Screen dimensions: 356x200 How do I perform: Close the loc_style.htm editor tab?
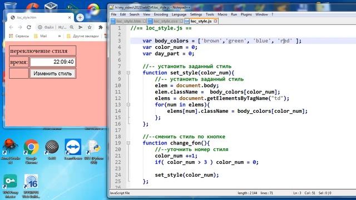coord(145,21)
